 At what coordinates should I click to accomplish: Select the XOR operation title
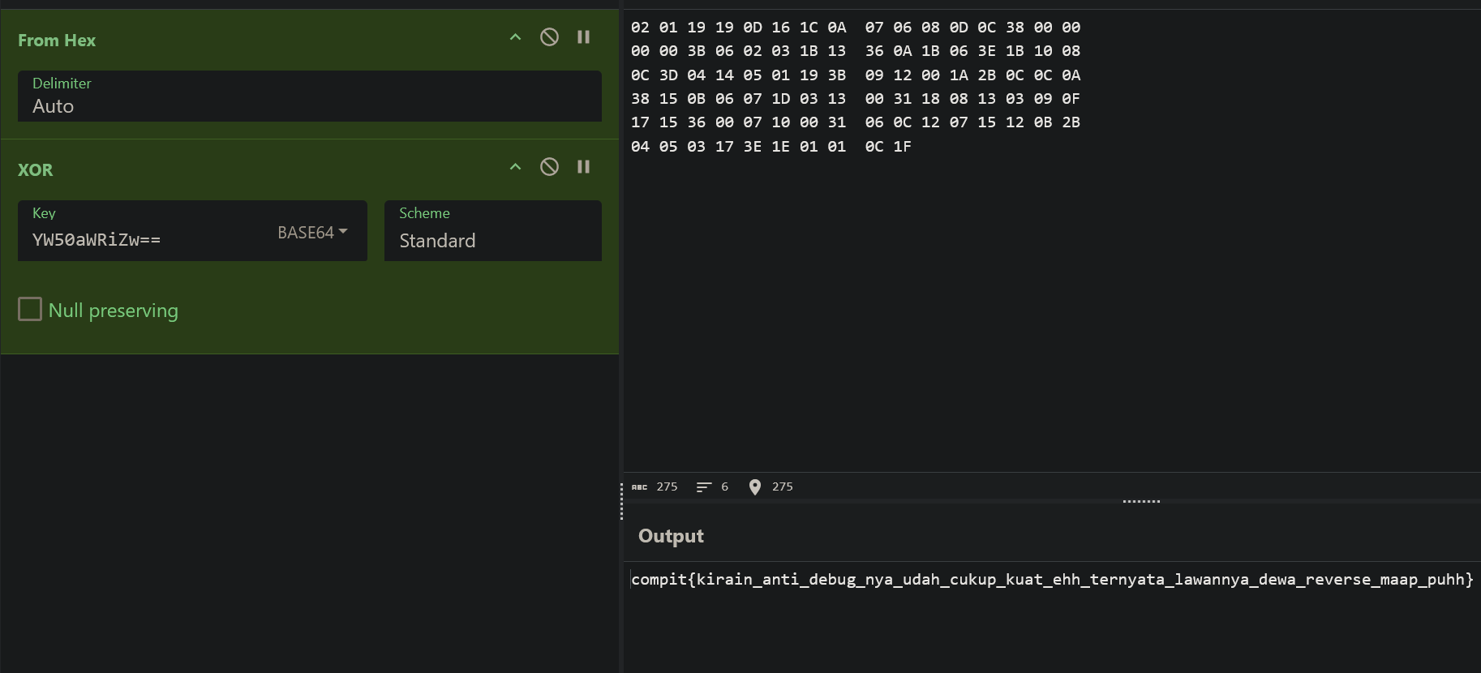coord(36,170)
